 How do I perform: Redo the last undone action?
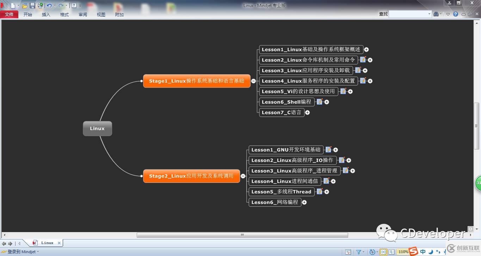tap(61, 6)
